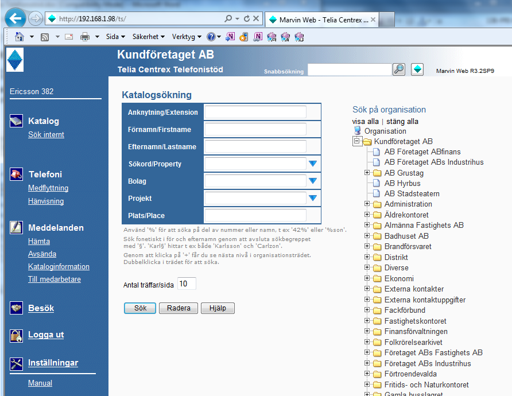Expand the Fackförbund tree node
Viewport: 512px width, 396px height.
click(367, 309)
